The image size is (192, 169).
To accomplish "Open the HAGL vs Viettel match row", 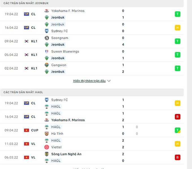I will click(93, 144).
